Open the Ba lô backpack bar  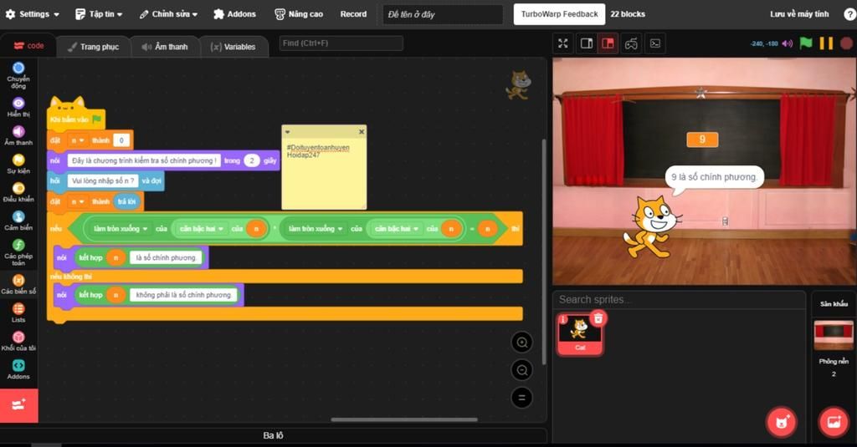pyautogui.click(x=274, y=435)
